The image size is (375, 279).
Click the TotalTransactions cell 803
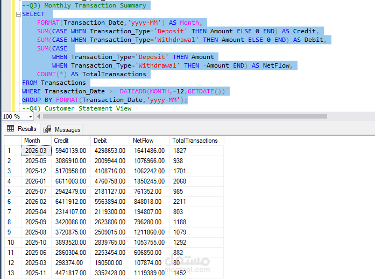tap(196, 212)
